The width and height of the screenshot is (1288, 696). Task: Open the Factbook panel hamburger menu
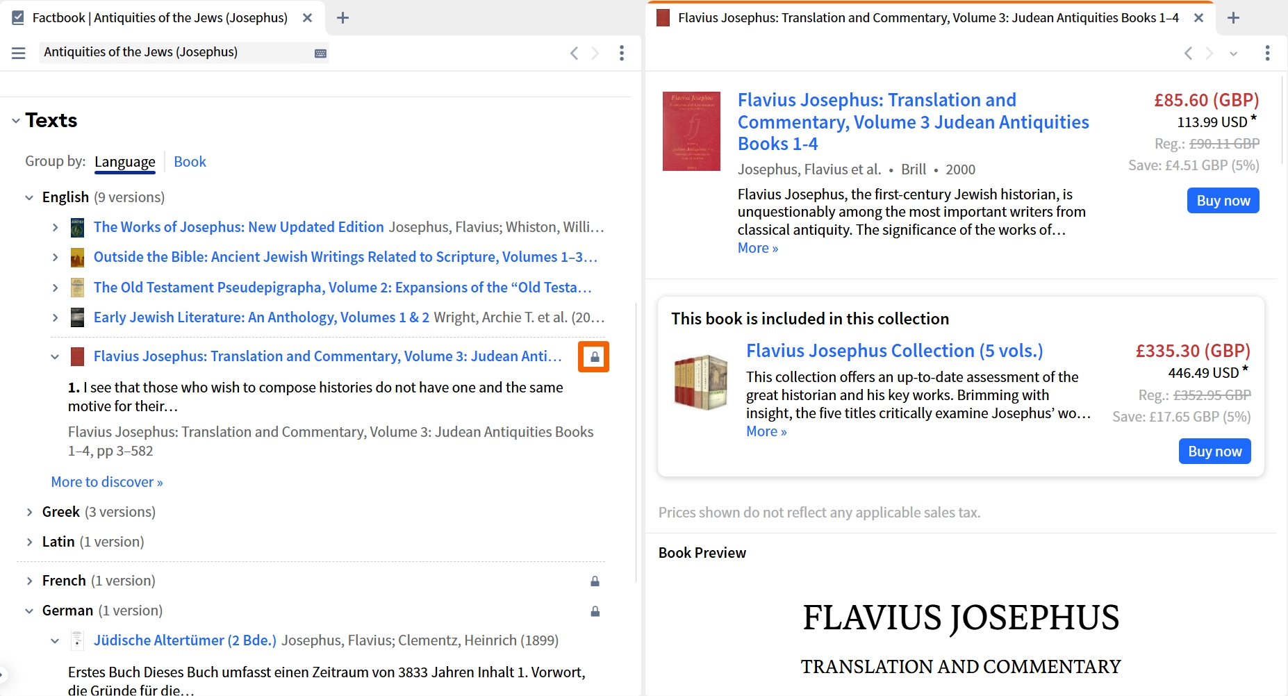[x=19, y=53]
